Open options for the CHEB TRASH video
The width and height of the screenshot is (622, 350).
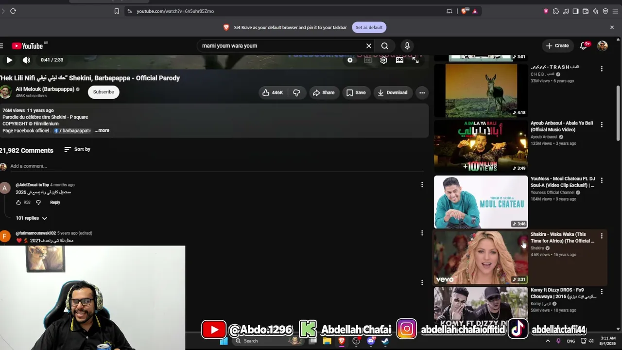tap(602, 69)
